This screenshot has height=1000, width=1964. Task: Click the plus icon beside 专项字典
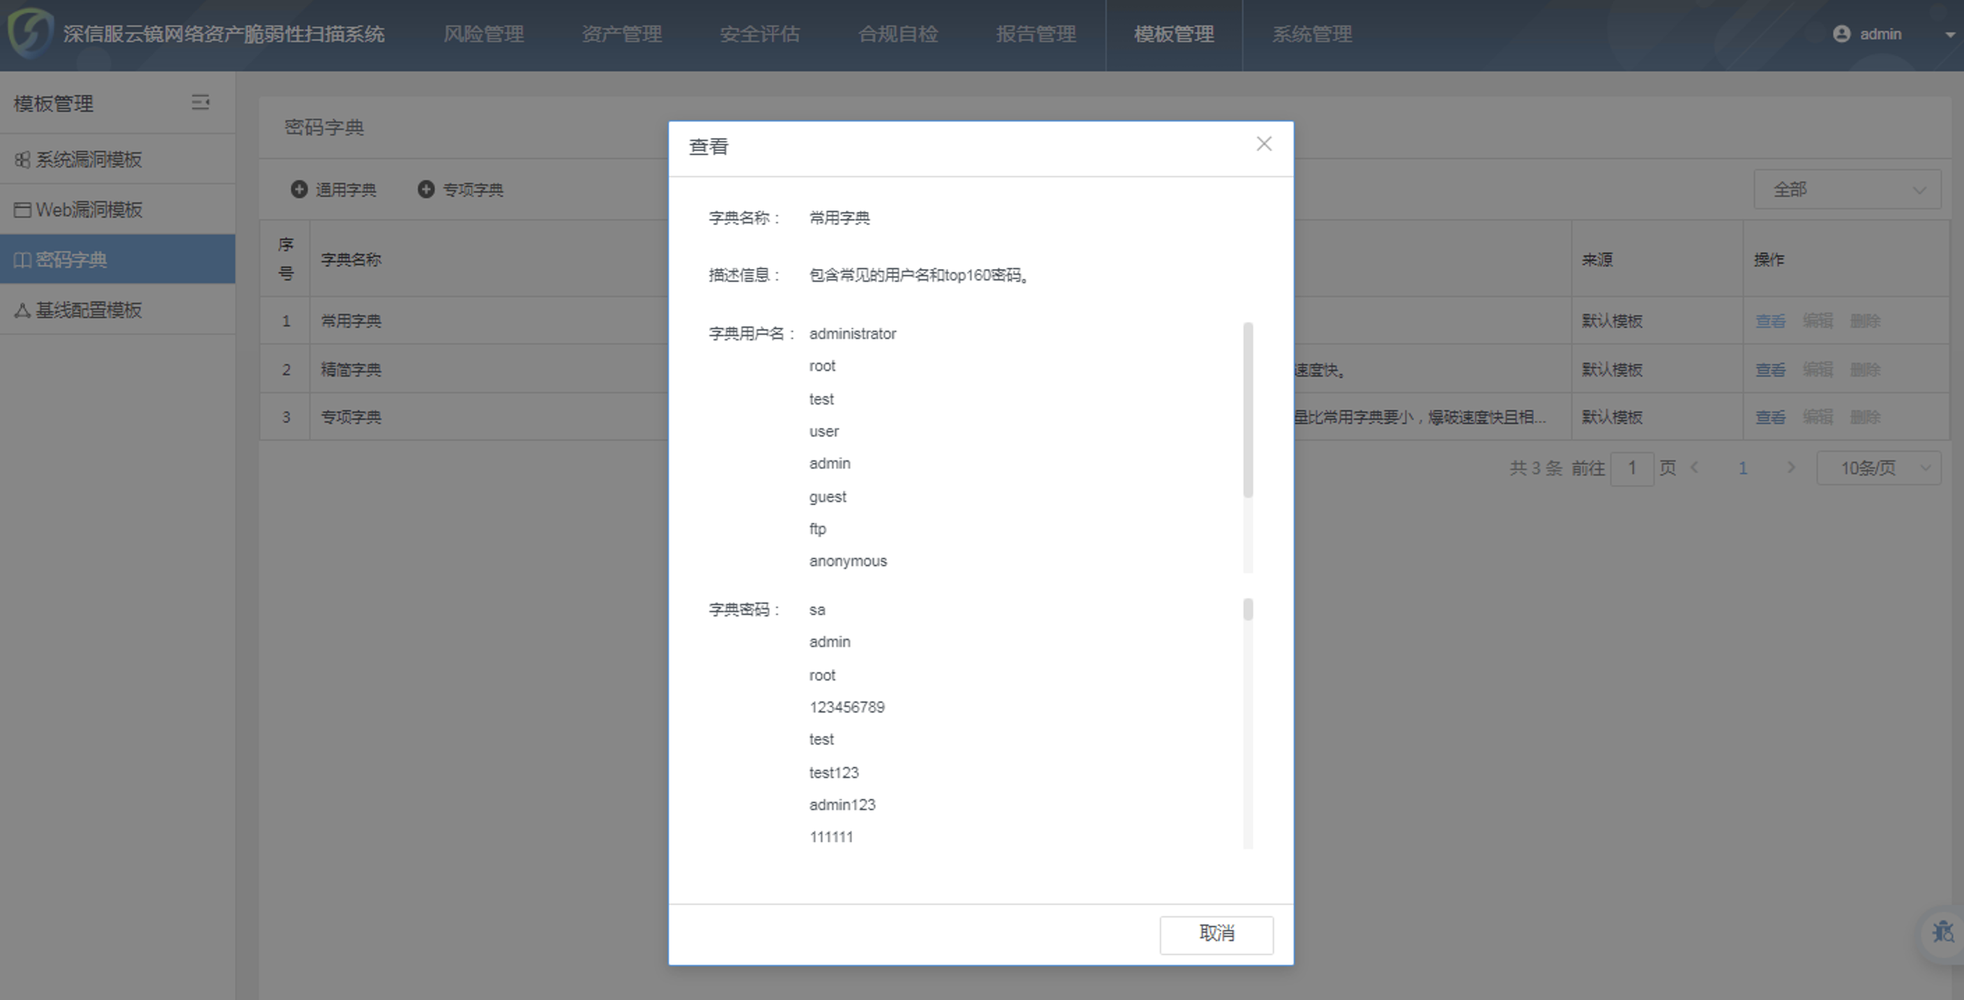[x=426, y=189]
